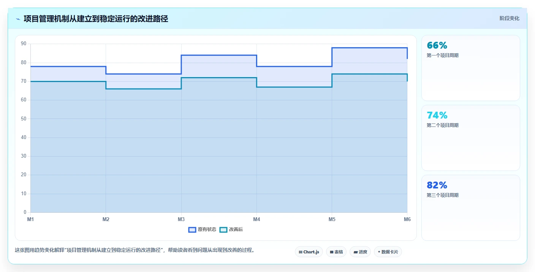This screenshot has width=535, height=272.
Task: Click the icon in the Chart.js tag
Action: tap(301, 252)
